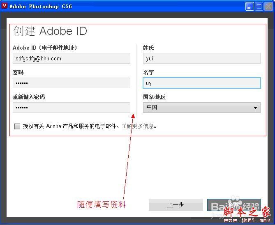Open the 了解更多信息 link

[138, 126]
